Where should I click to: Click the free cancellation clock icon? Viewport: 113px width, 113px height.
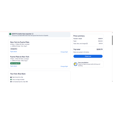75,64
